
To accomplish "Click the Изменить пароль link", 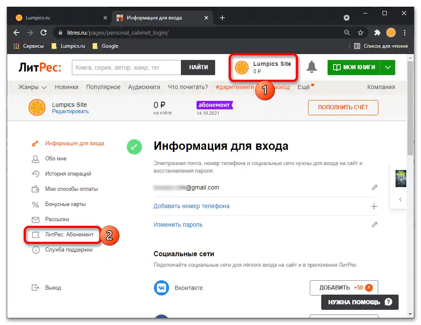I will click(178, 225).
